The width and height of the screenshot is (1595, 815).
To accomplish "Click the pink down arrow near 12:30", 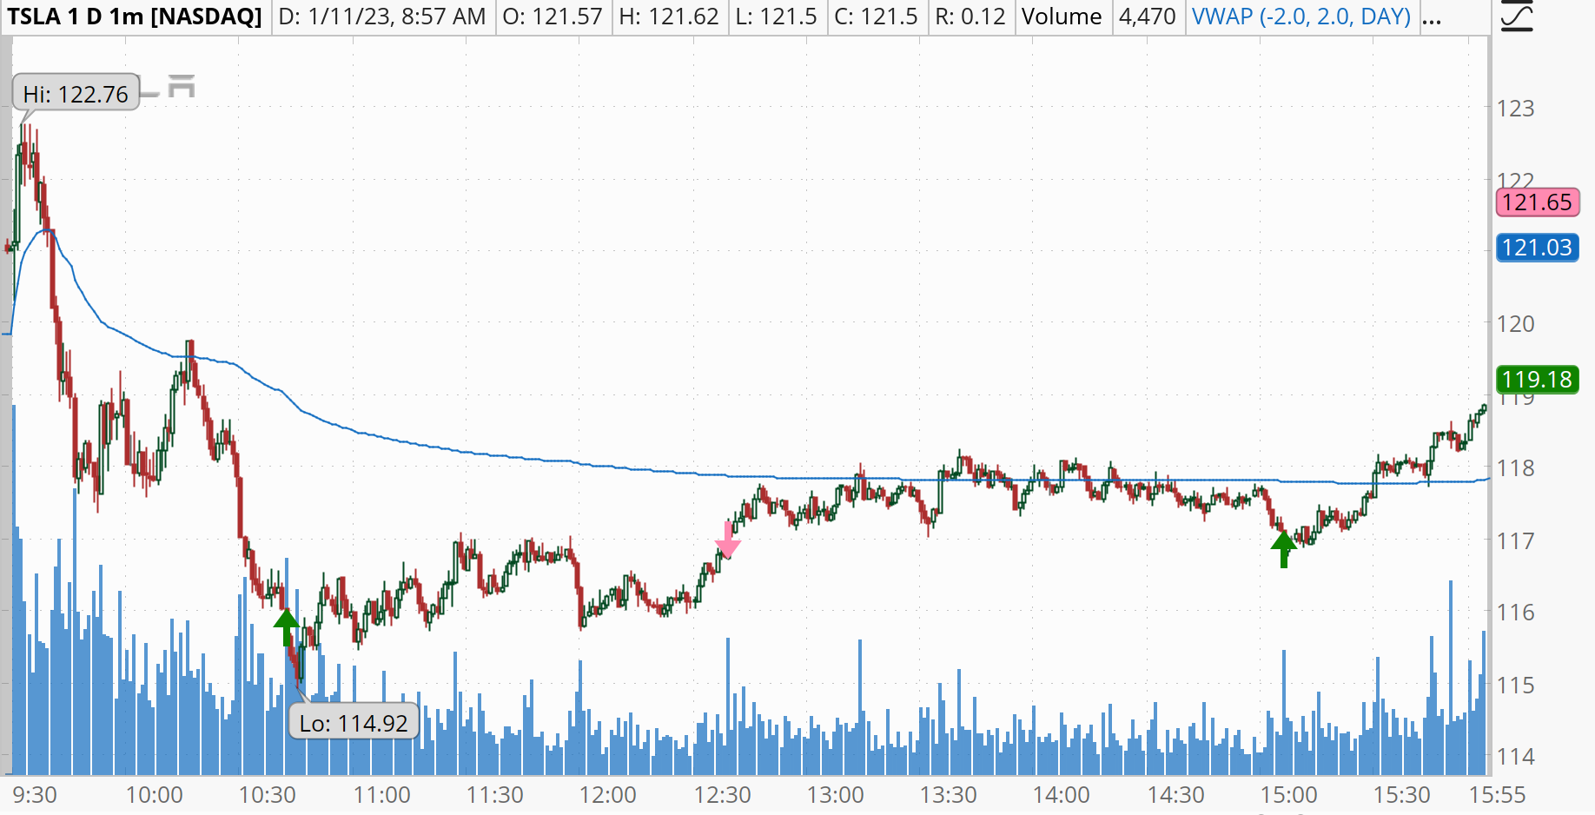I will (728, 540).
